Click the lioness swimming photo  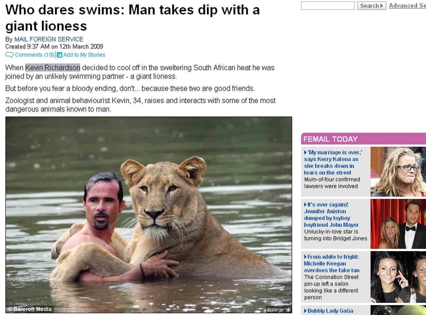point(149,215)
